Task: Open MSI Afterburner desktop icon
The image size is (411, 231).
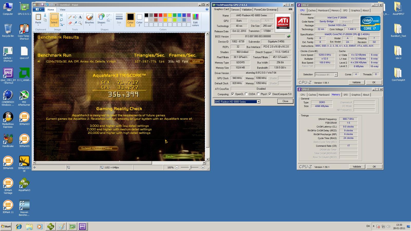Action: point(24,98)
